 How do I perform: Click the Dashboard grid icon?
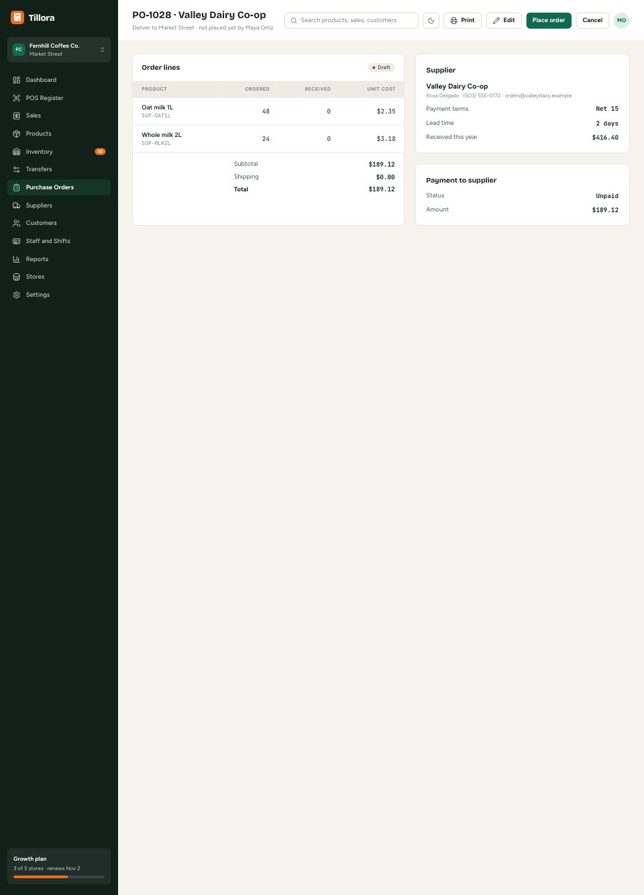pyautogui.click(x=17, y=80)
